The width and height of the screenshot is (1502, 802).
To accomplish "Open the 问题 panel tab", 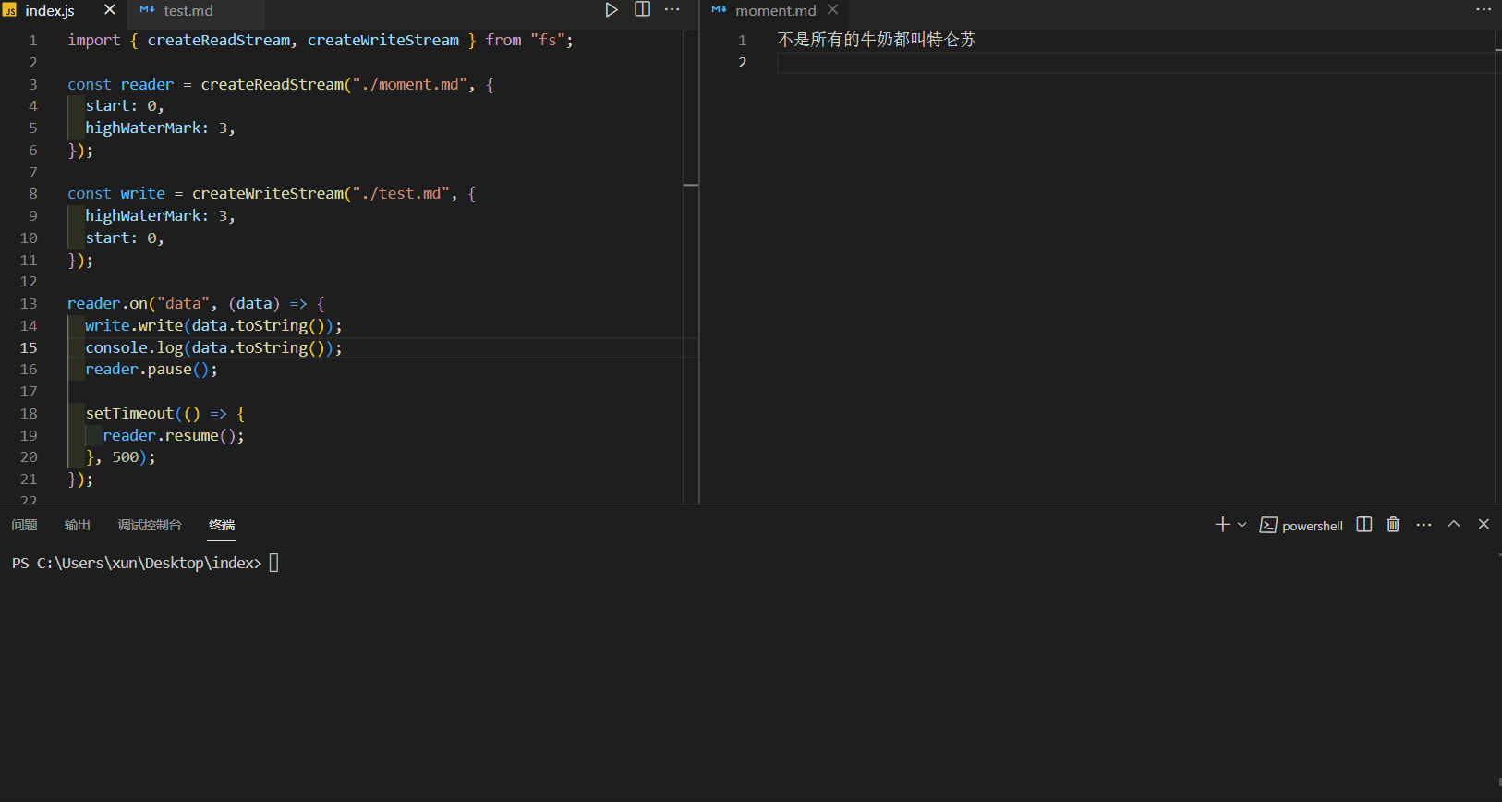I will pos(24,525).
